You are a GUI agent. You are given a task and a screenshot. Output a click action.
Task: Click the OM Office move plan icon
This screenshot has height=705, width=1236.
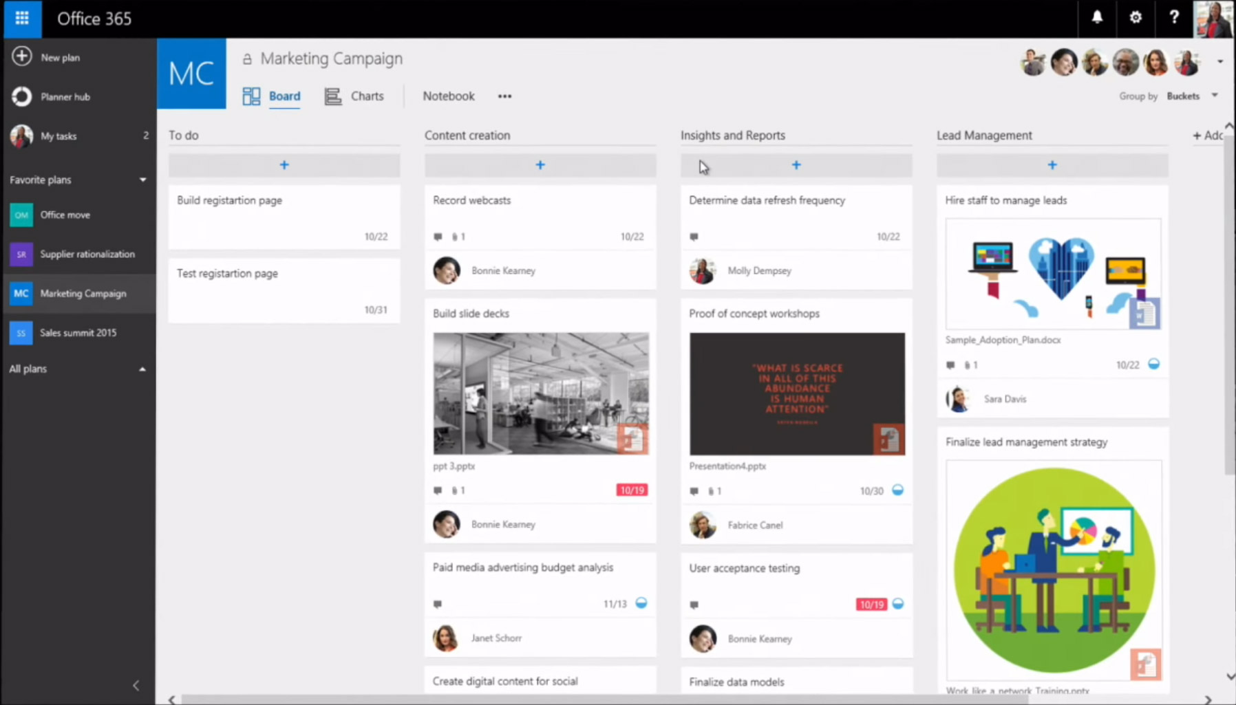coord(21,215)
